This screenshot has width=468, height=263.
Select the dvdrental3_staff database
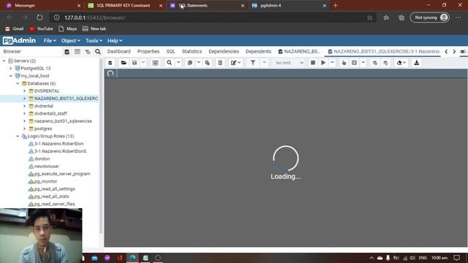pos(50,114)
